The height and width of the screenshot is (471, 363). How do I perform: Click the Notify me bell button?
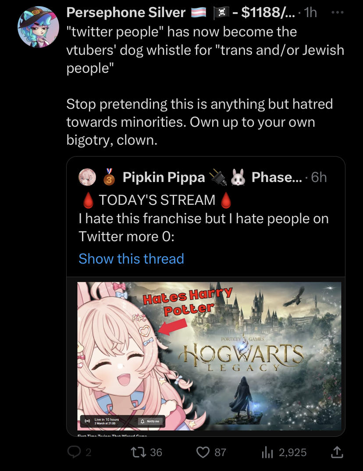coord(152,421)
